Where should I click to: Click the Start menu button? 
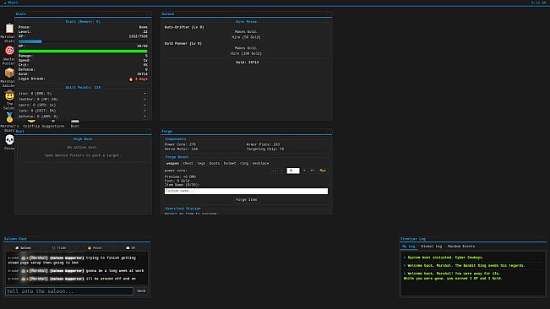point(11,3)
